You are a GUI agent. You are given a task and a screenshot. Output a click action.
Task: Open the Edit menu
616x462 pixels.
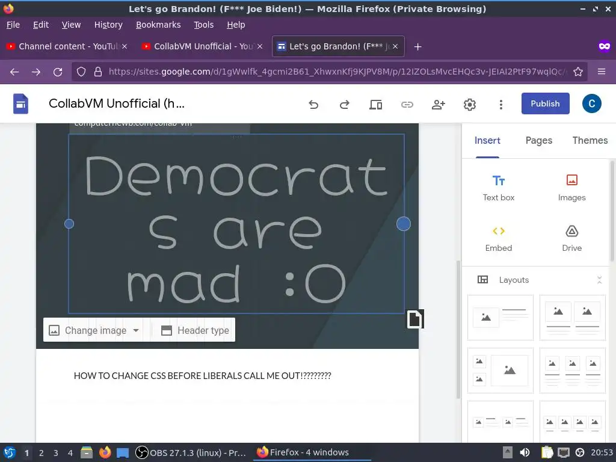[41, 25]
